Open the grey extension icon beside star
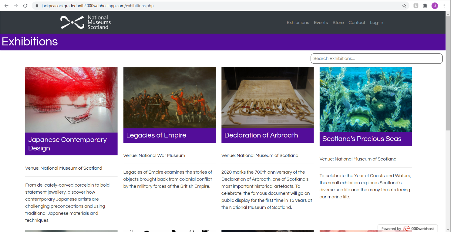Viewport: 451px width, 232px height. tap(416, 6)
